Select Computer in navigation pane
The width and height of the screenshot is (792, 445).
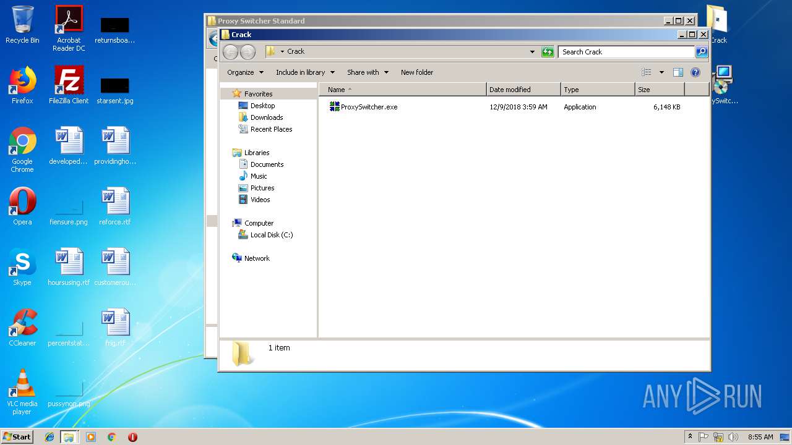pos(259,223)
